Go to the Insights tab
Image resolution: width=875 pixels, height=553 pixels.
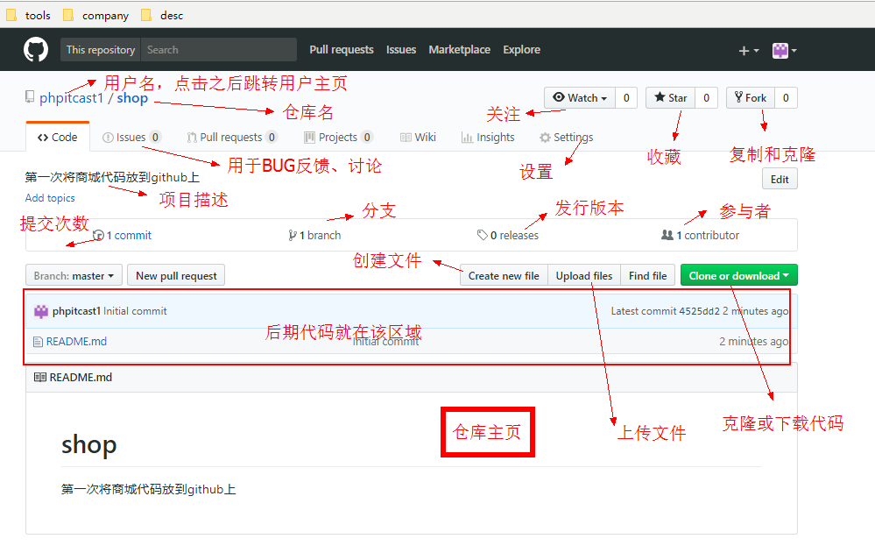[x=488, y=138]
